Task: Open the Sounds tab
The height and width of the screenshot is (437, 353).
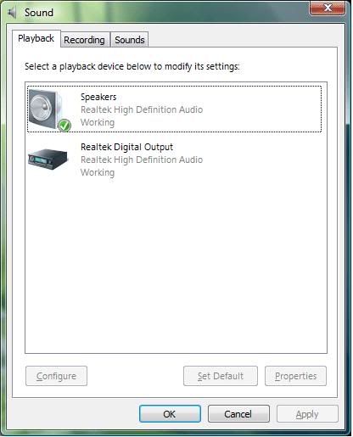Action: pyautogui.click(x=130, y=40)
